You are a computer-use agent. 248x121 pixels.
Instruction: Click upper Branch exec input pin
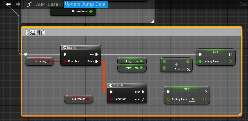coord(65,55)
